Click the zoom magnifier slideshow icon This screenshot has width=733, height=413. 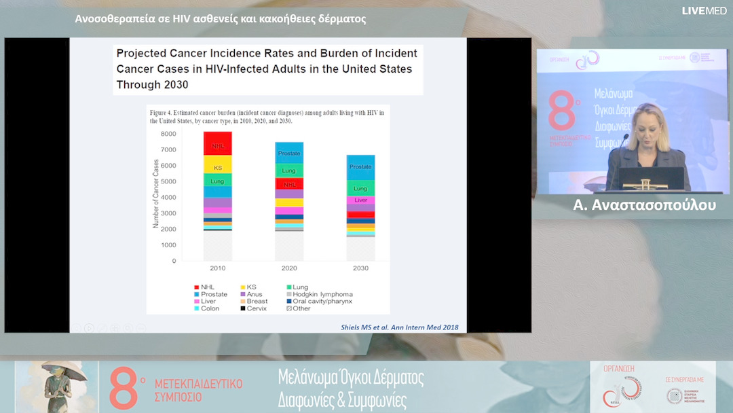128,327
